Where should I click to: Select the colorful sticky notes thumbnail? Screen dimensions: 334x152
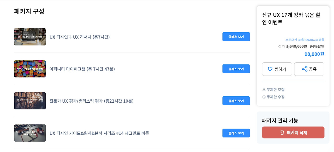click(x=30, y=69)
